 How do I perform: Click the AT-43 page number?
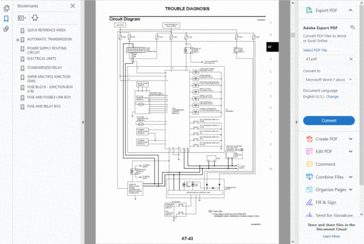187,239
